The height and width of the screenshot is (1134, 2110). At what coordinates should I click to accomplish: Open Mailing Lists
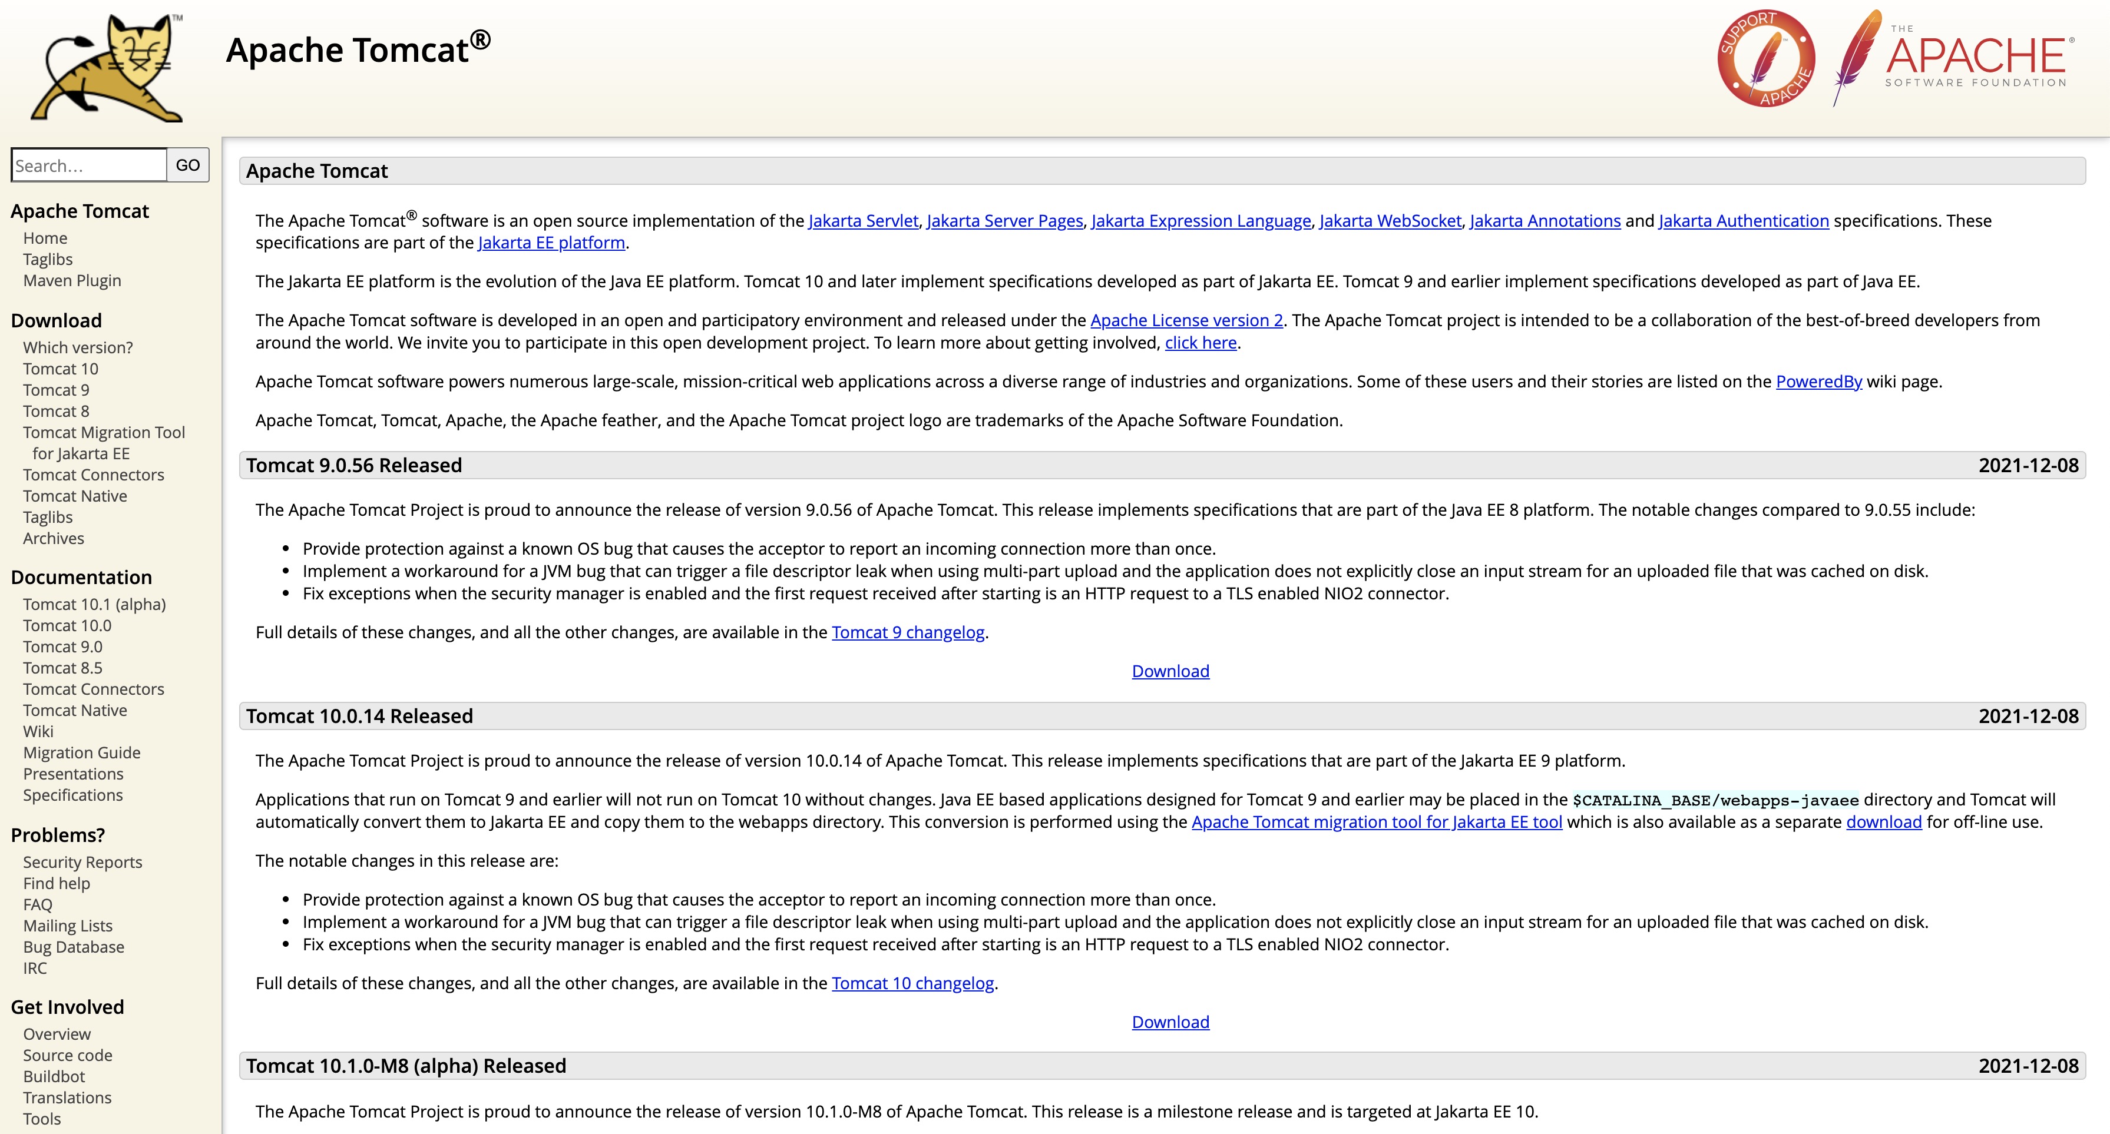coord(68,926)
